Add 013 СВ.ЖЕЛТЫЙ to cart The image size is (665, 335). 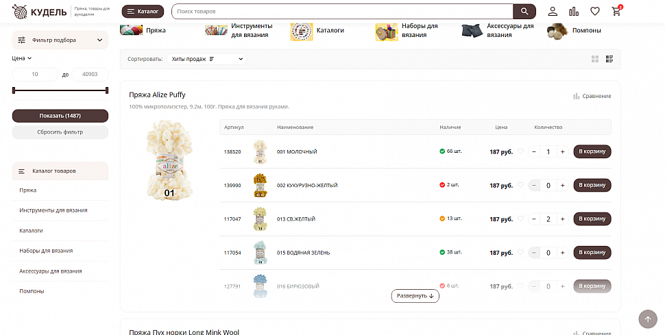tap(592, 219)
